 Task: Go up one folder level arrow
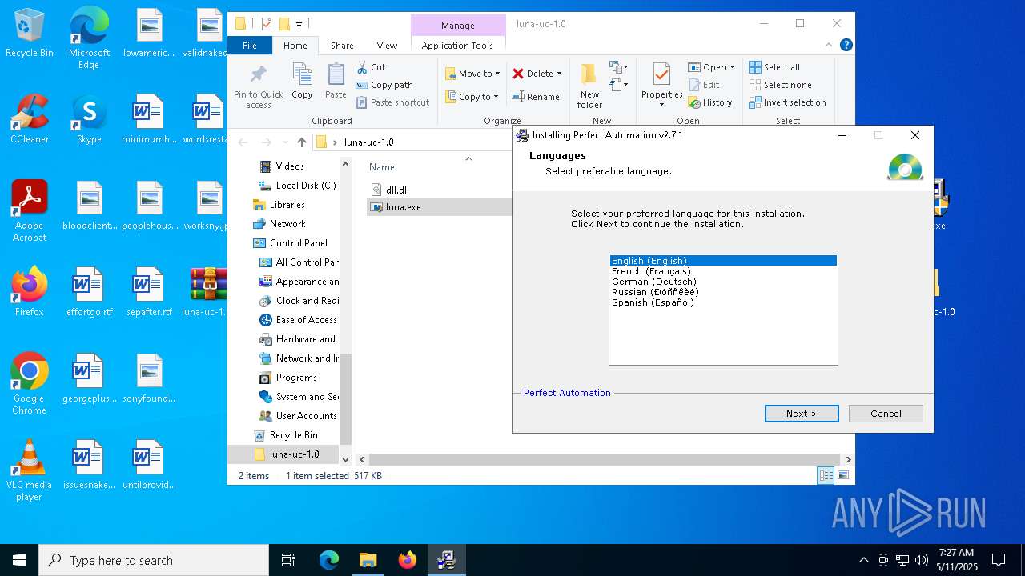coord(301,142)
